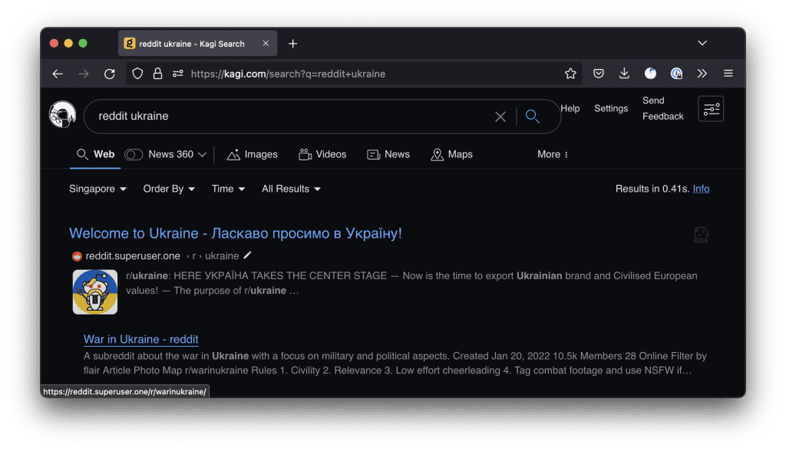Select the Web search tab
The image size is (786, 451).
click(x=95, y=154)
